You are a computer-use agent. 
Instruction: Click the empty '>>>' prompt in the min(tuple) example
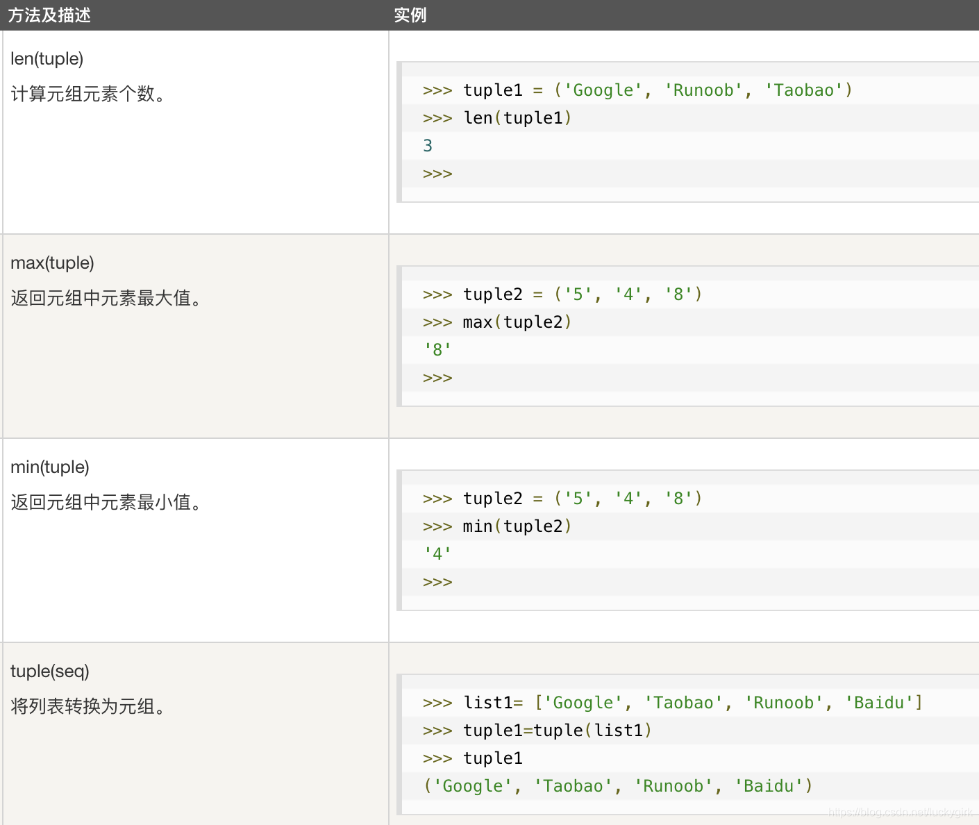click(x=437, y=582)
